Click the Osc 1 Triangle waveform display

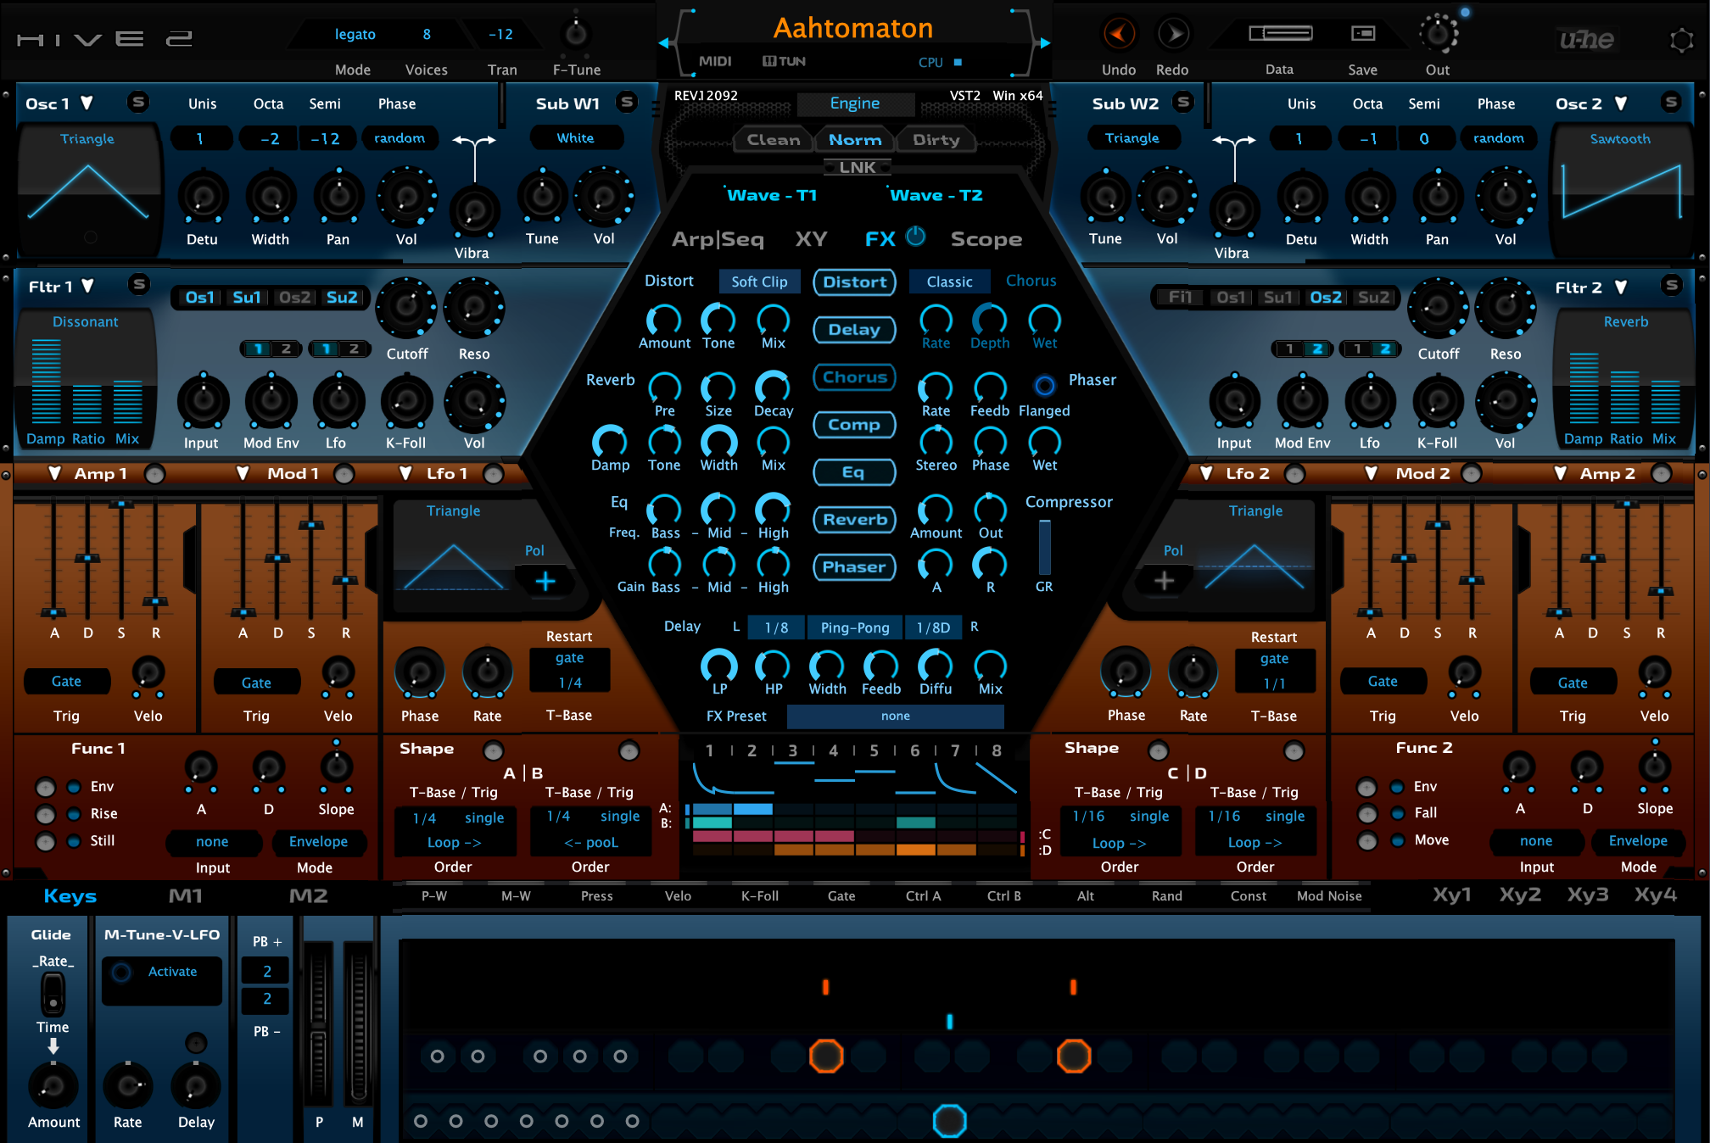point(87,189)
